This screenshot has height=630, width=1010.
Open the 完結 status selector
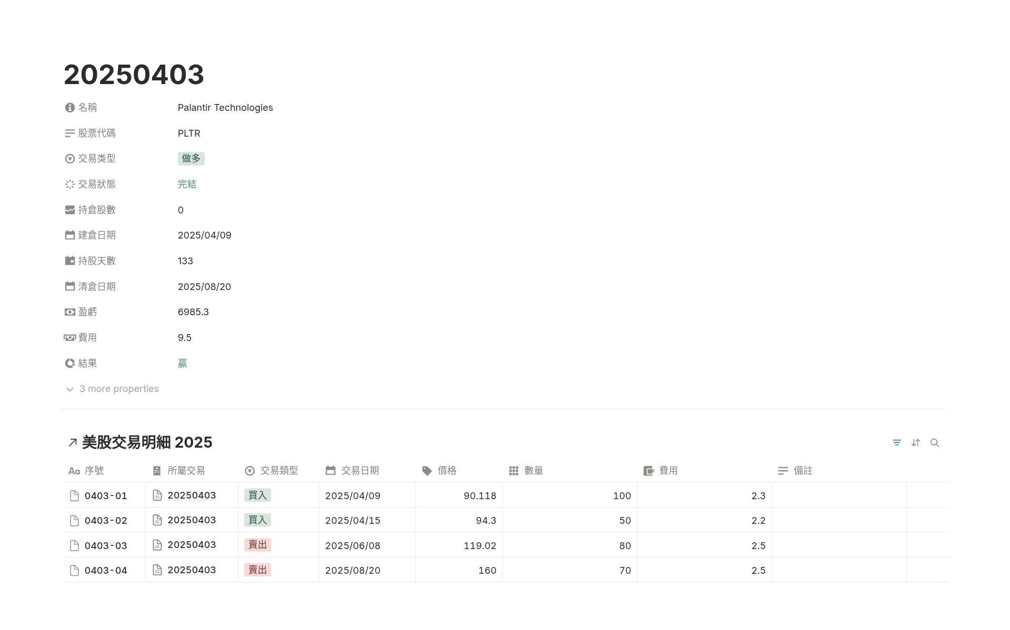187,184
